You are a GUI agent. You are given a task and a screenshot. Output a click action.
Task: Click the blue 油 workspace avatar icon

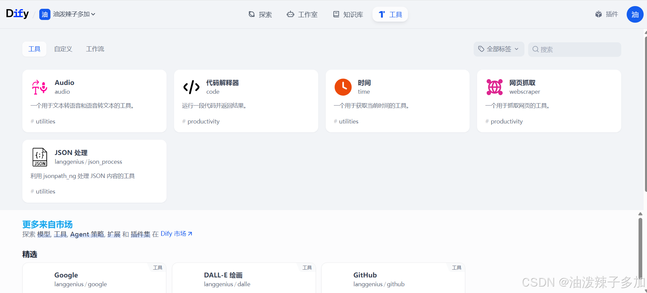45,14
